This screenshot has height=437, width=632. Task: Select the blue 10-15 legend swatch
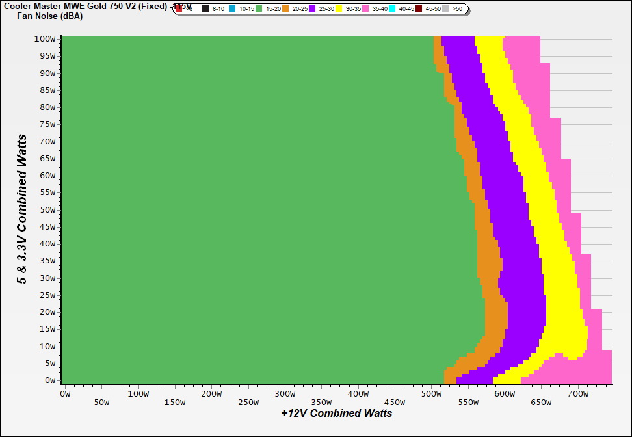click(232, 9)
